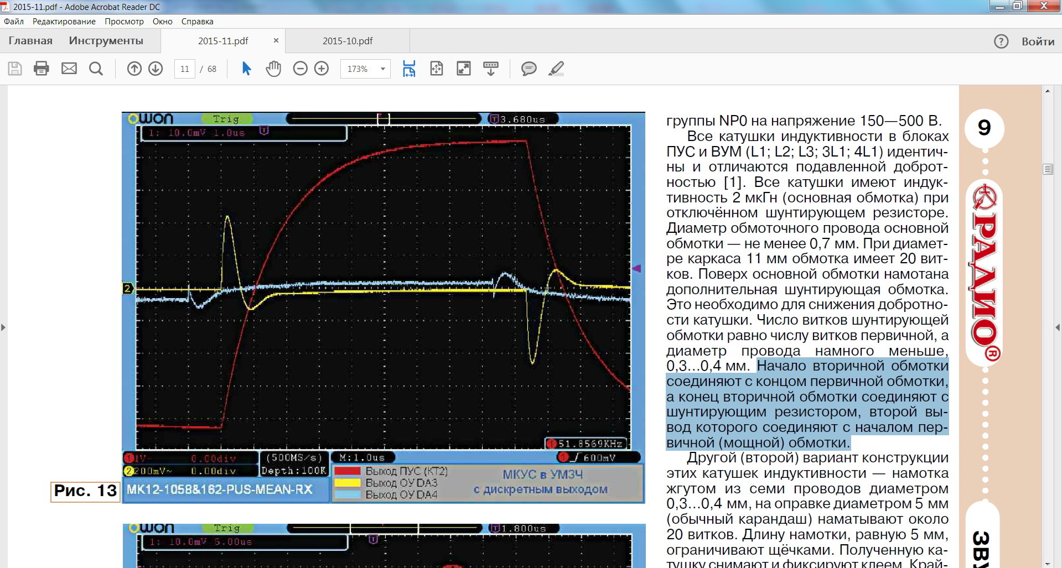Click legend text 'Выход ОУ DA4'
The width and height of the screenshot is (1062, 568).
click(401, 494)
